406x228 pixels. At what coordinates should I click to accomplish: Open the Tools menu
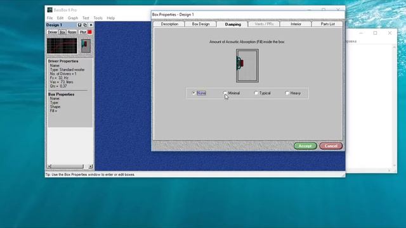click(98, 18)
